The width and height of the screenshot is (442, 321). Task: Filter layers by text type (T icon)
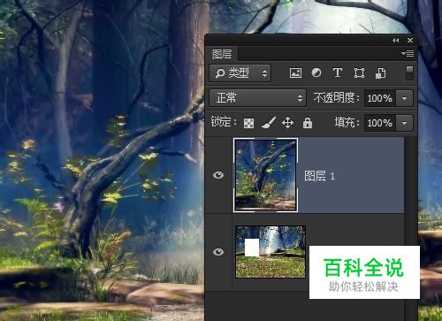[338, 73]
